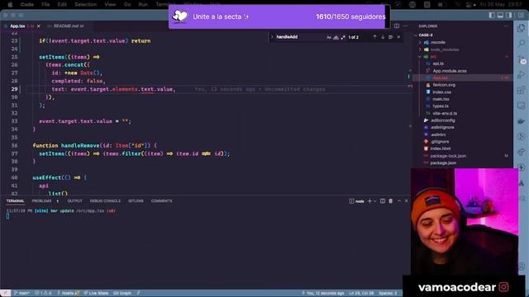Open the View menu in menu bar
This screenshot has width=529, height=297.
coord(110,4)
